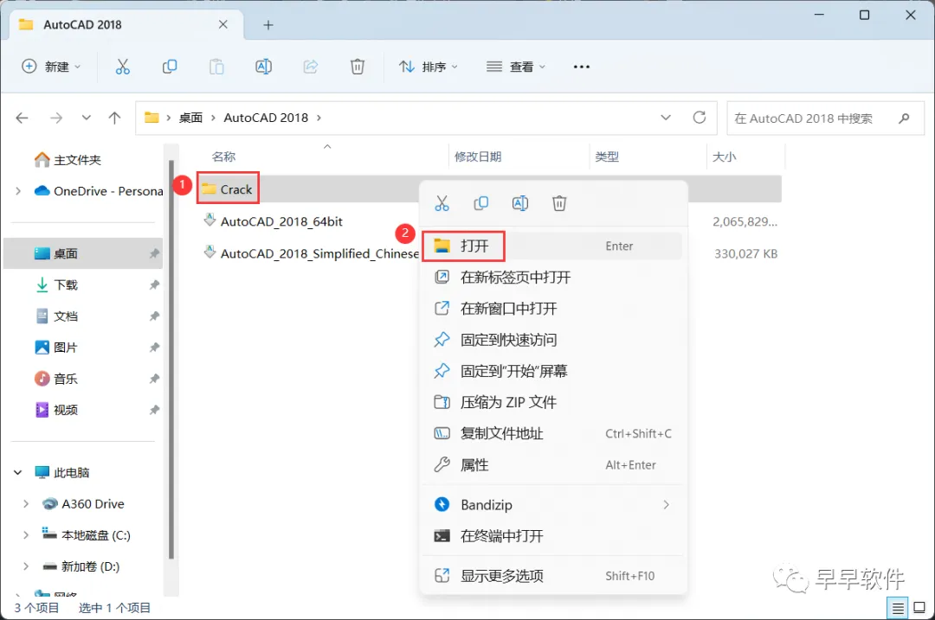This screenshot has height=620, width=935.
Task: Open the 查看 view dropdown
Action: click(516, 67)
